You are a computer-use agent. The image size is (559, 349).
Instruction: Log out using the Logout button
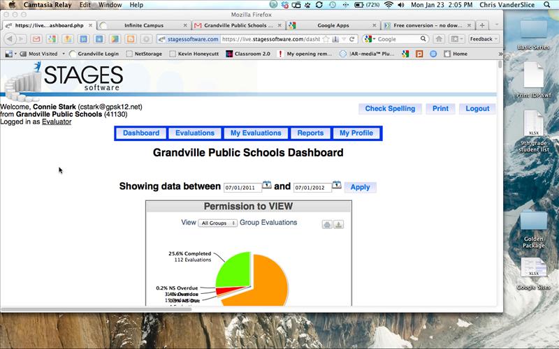tap(477, 109)
